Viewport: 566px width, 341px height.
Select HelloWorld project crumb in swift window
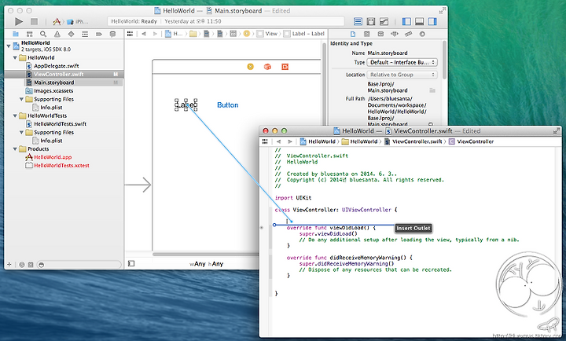(318, 141)
